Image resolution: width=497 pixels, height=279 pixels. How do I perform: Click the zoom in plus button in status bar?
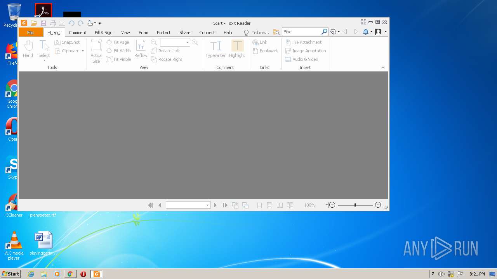[x=378, y=205]
